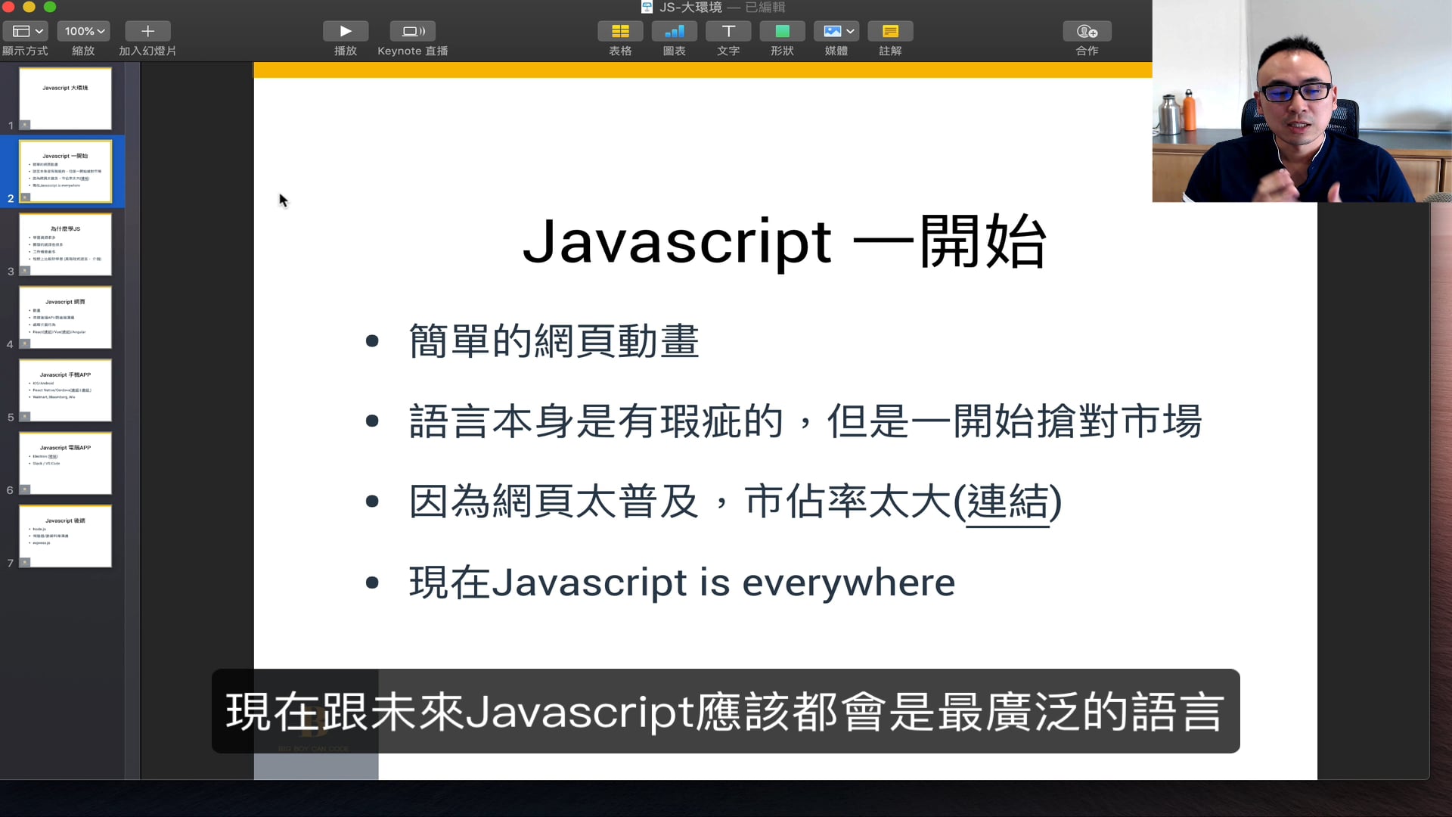Image resolution: width=1452 pixels, height=817 pixels.
Task: Select slide 7 thumbnail Javascript 後端
Action: coord(65,536)
